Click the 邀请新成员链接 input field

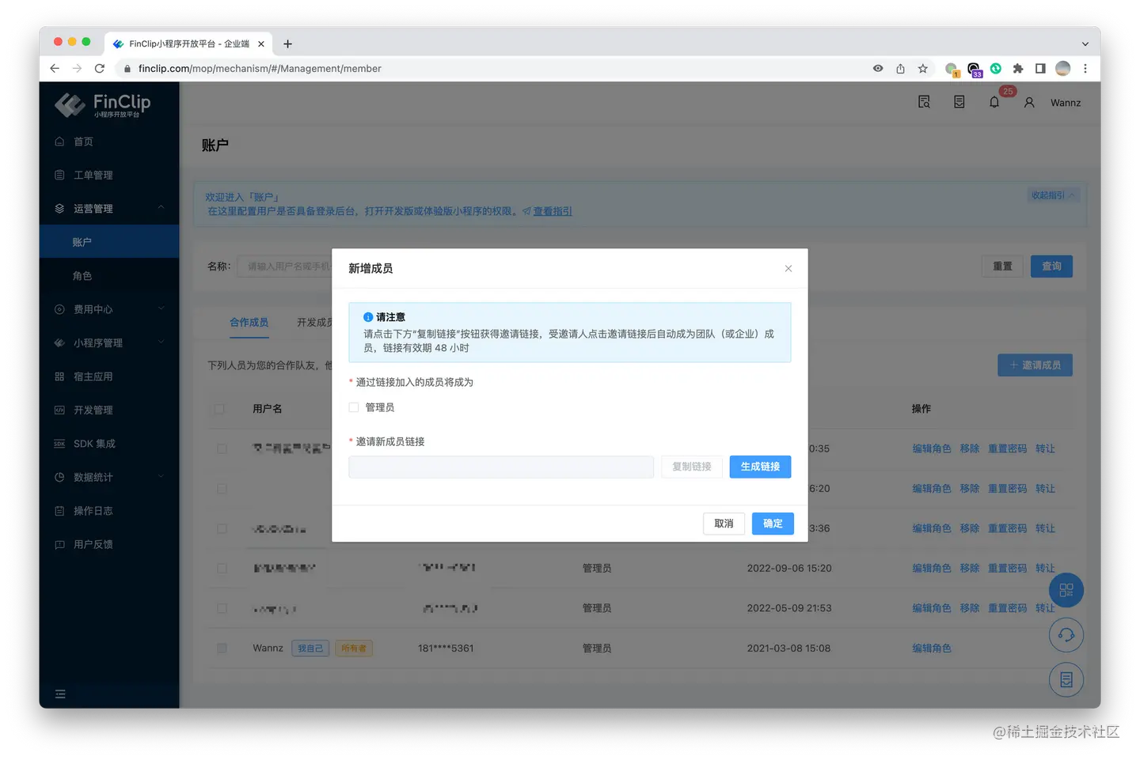click(x=501, y=467)
